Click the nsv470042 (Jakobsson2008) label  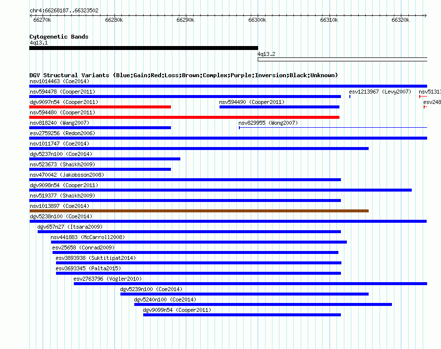tap(67, 175)
